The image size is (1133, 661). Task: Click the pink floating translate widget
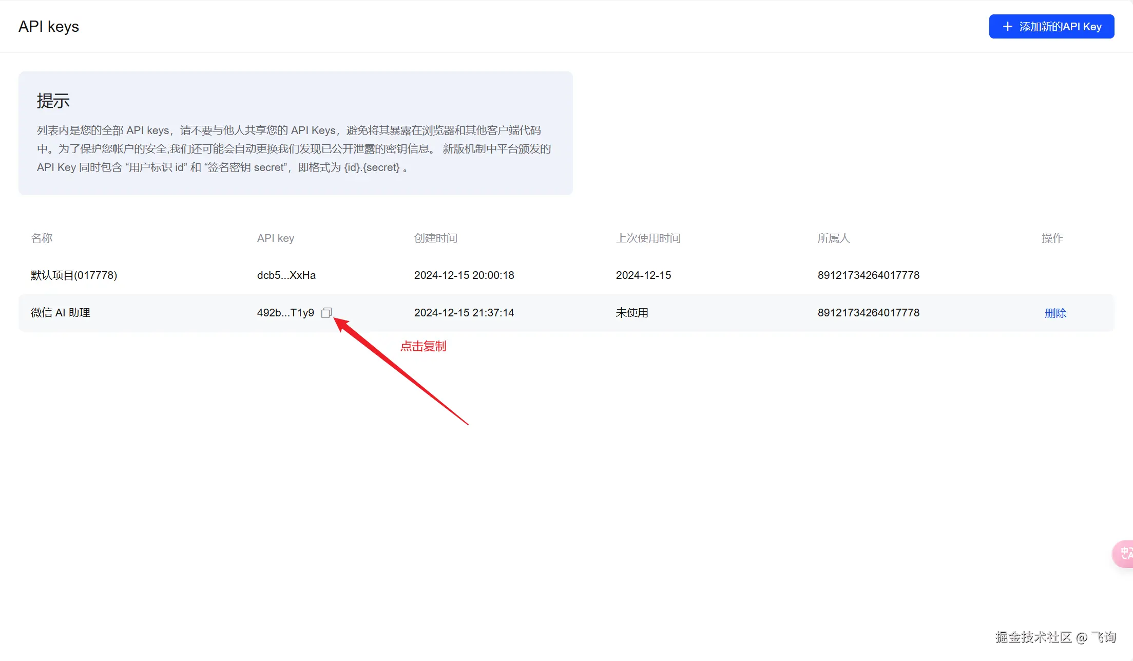[1124, 554]
